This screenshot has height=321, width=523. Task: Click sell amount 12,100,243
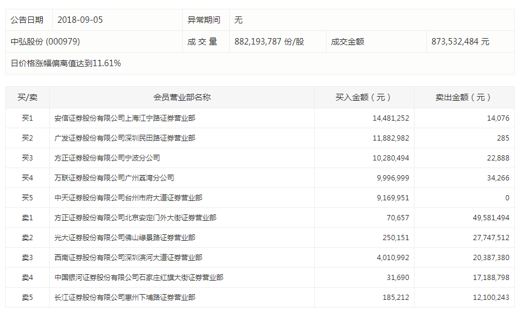pos(491,298)
